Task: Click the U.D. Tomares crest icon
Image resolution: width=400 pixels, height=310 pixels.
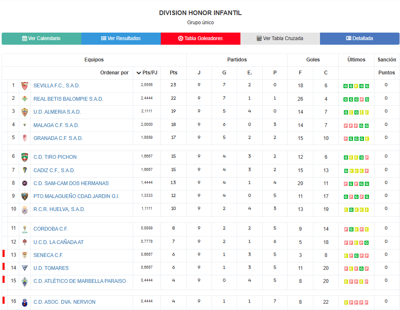Action: (25, 268)
